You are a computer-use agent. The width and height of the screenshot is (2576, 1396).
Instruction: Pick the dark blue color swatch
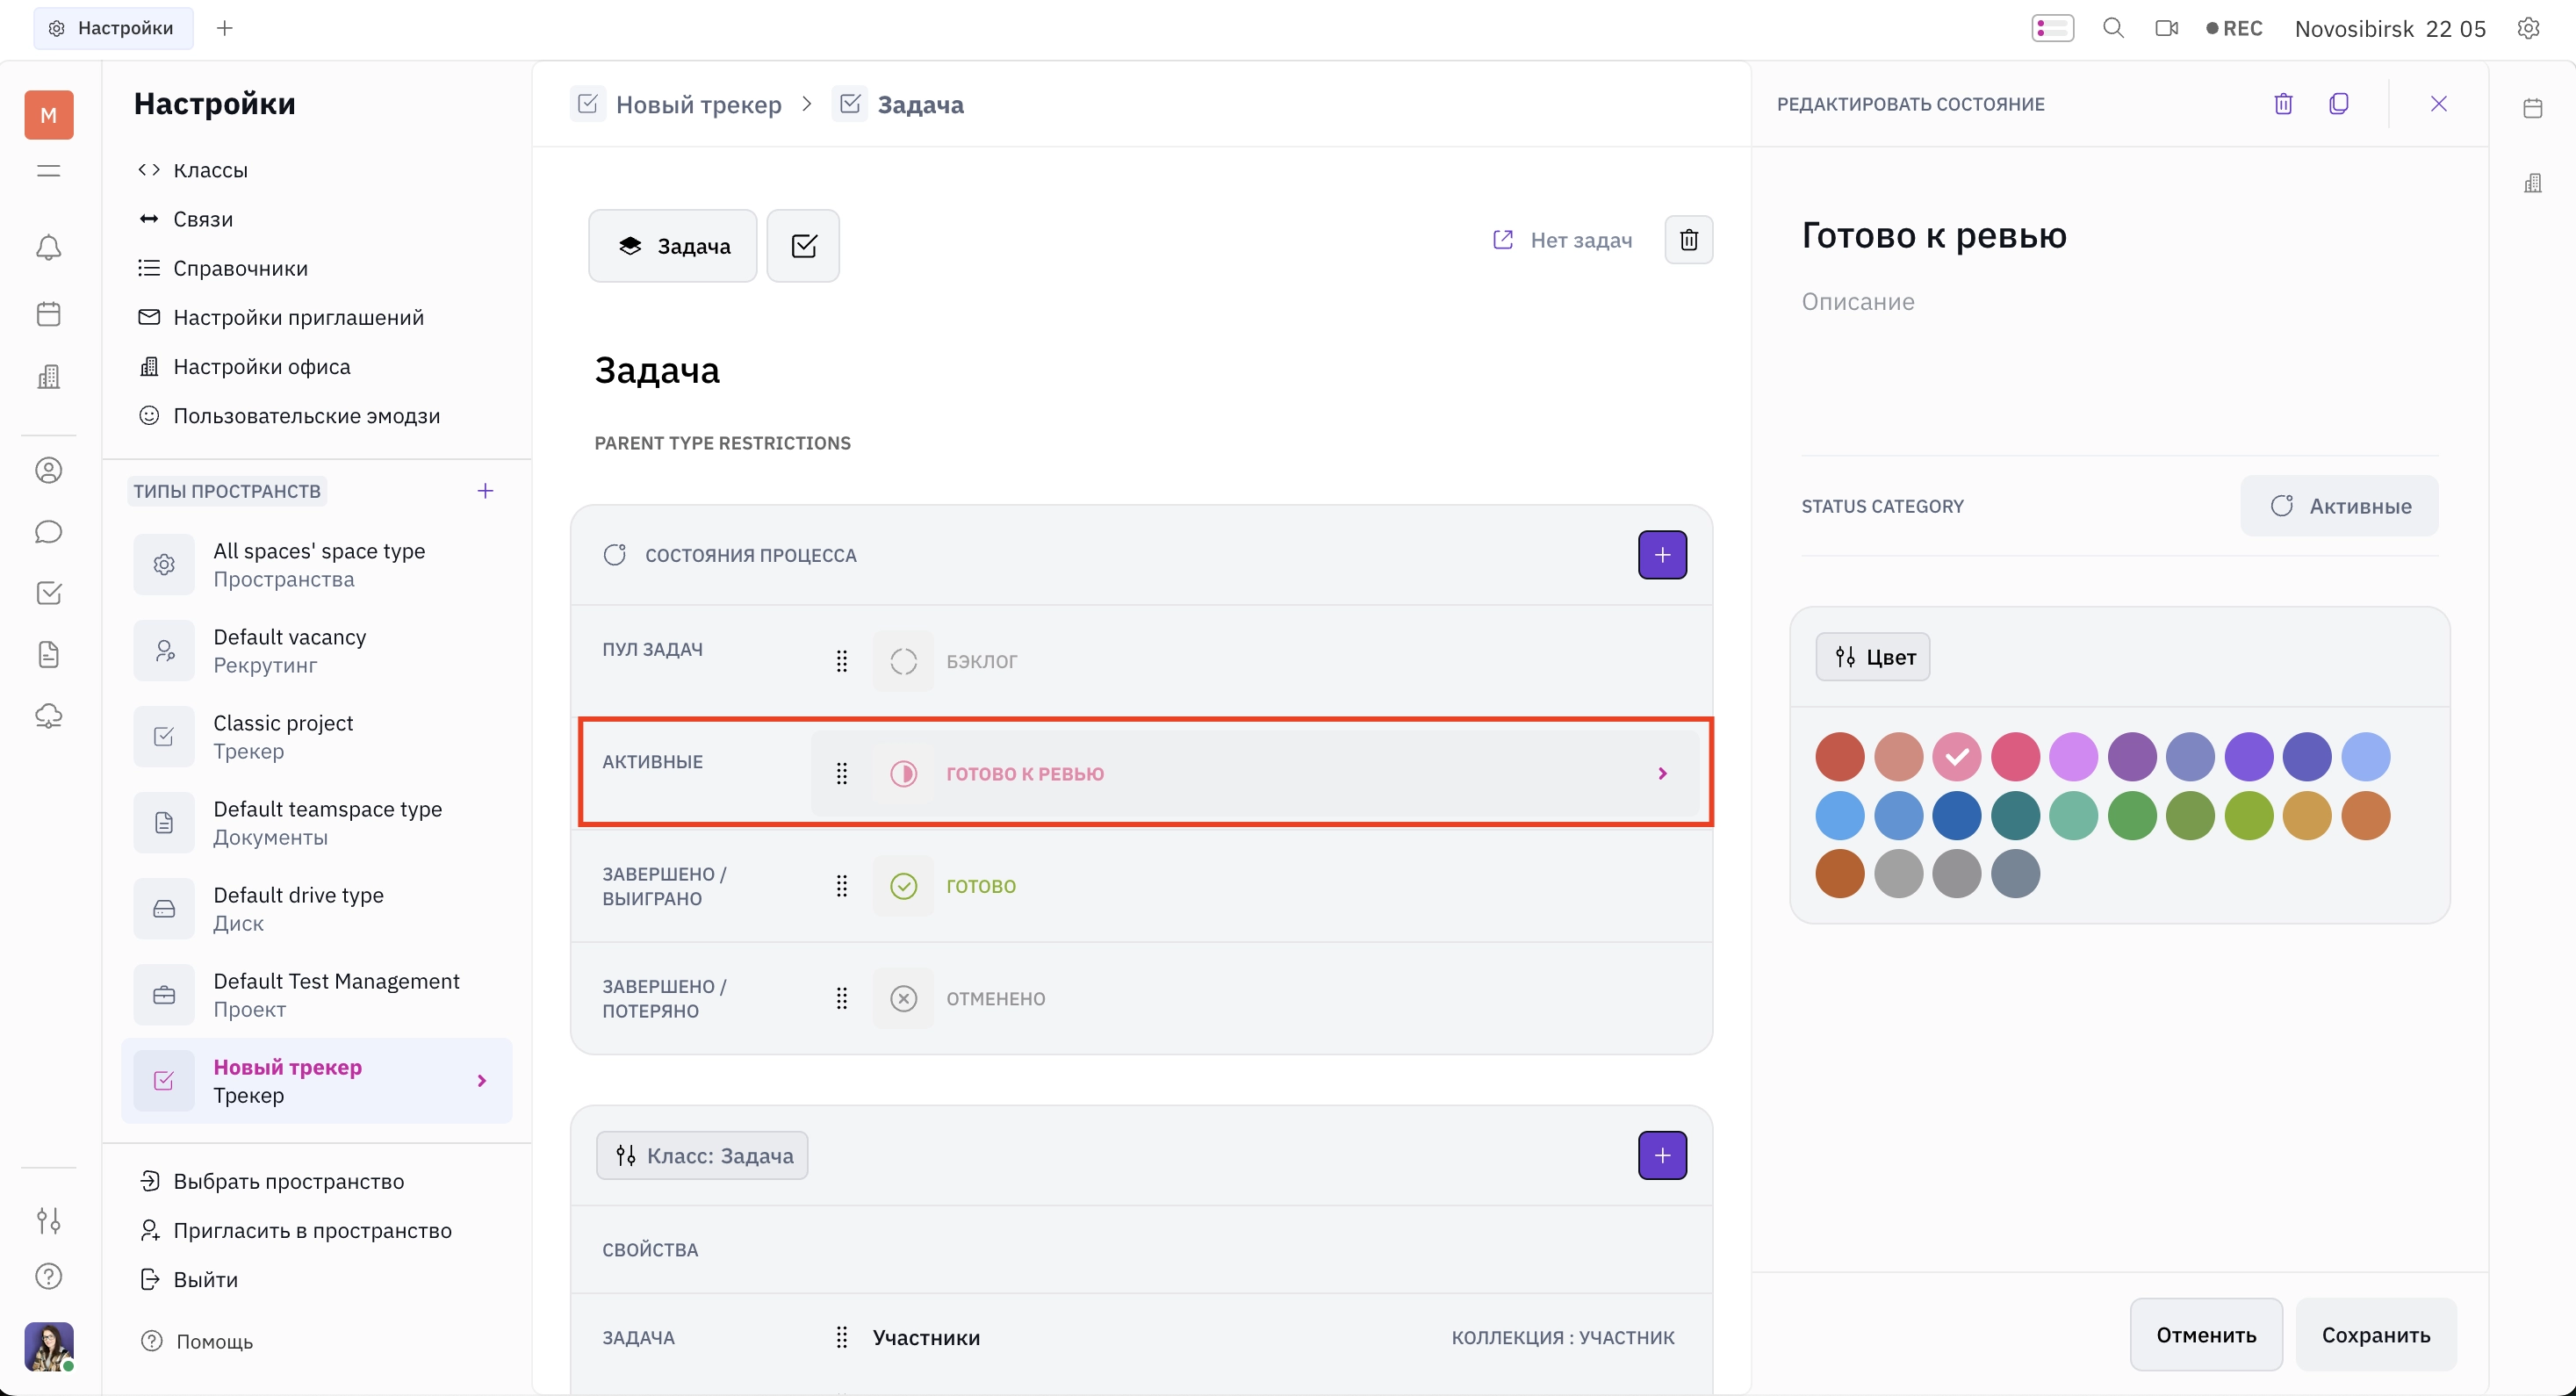(x=1956, y=815)
